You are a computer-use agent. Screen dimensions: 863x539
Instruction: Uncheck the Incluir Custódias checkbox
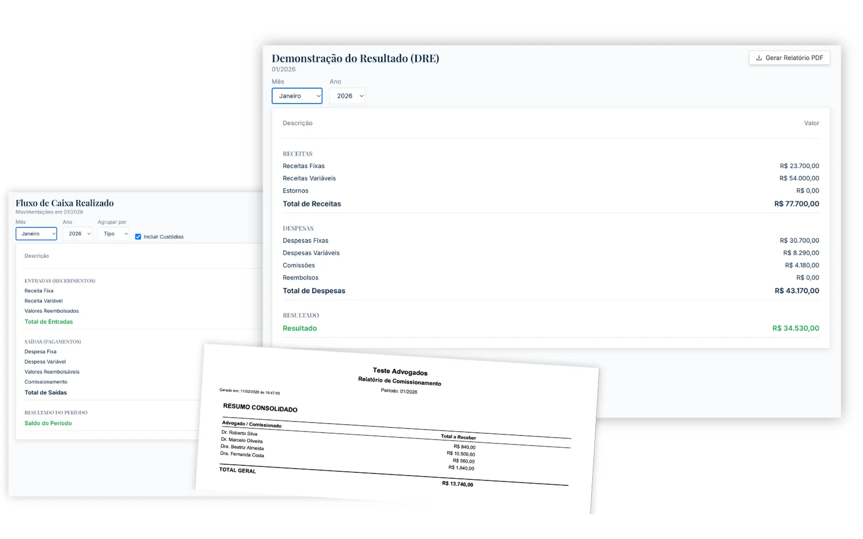(138, 237)
